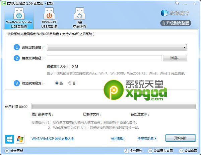Select the 是 radio button for 附加软媒魔方

[x=57, y=83]
